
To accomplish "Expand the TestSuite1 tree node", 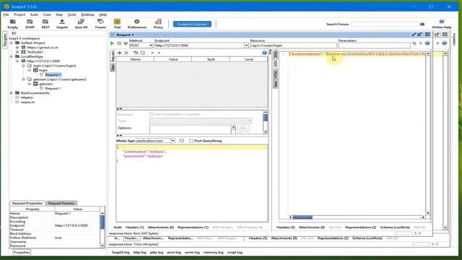I will point(17,52).
